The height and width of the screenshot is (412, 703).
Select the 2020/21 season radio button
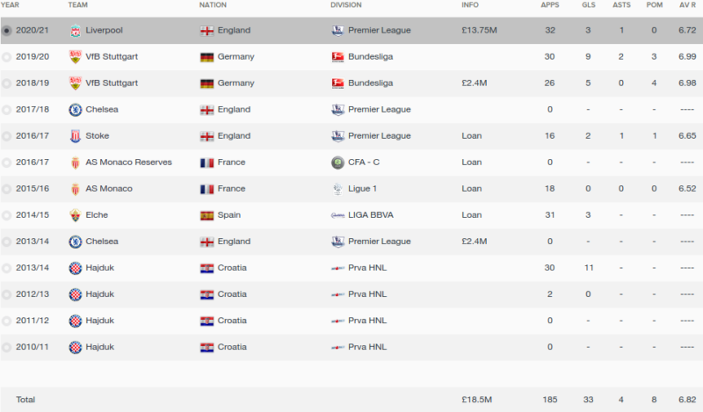[x=6, y=31]
